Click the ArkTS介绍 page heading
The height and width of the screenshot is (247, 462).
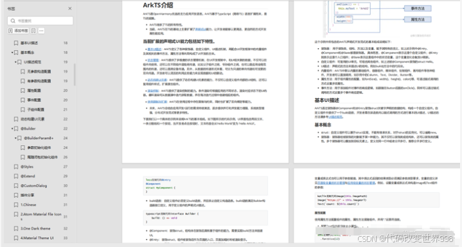(x=158, y=5)
